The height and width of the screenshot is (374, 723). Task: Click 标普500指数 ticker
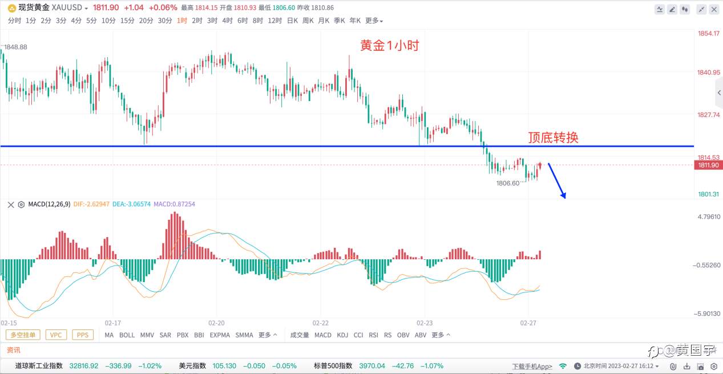coord(333,366)
